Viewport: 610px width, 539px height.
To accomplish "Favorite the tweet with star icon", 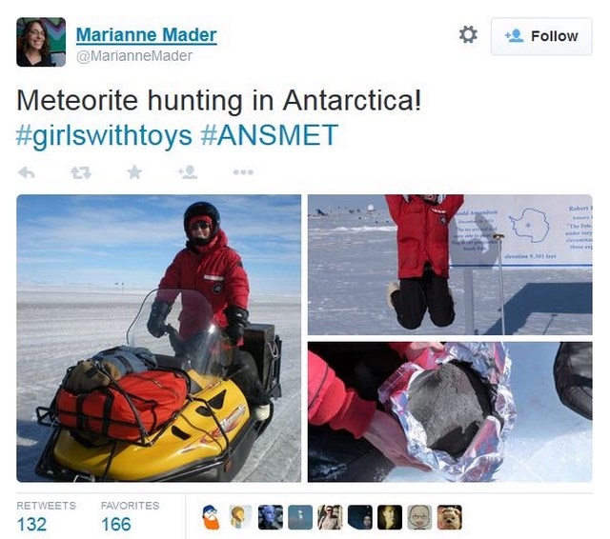I will tap(134, 171).
